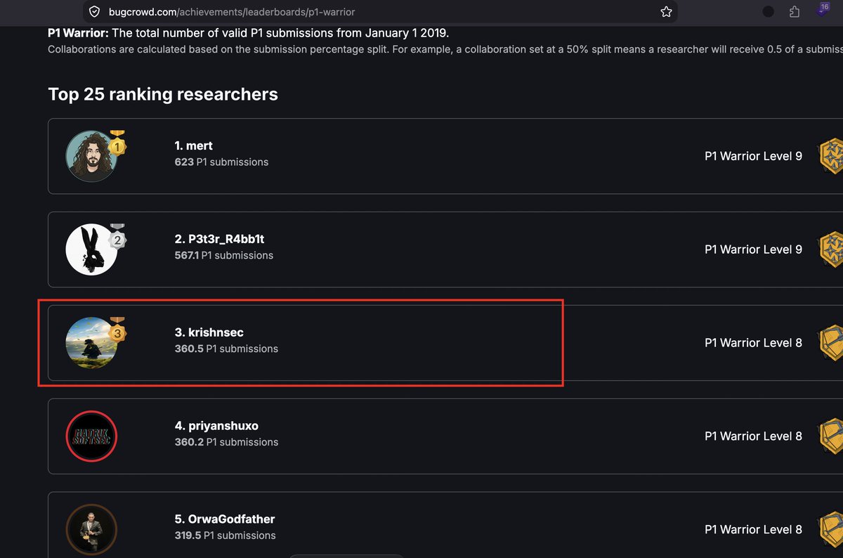
Task: Click '319.5 P1 submissions' text
Action: (x=225, y=536)
